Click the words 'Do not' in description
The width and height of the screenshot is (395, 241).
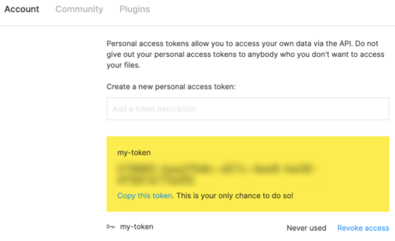(367, 44)
